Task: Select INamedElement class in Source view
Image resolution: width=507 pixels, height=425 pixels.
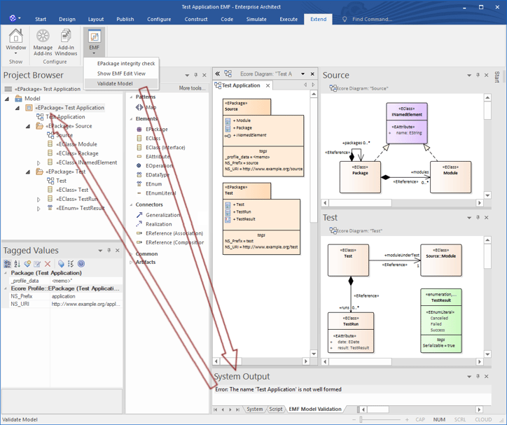Action: (x=407, y=123)
